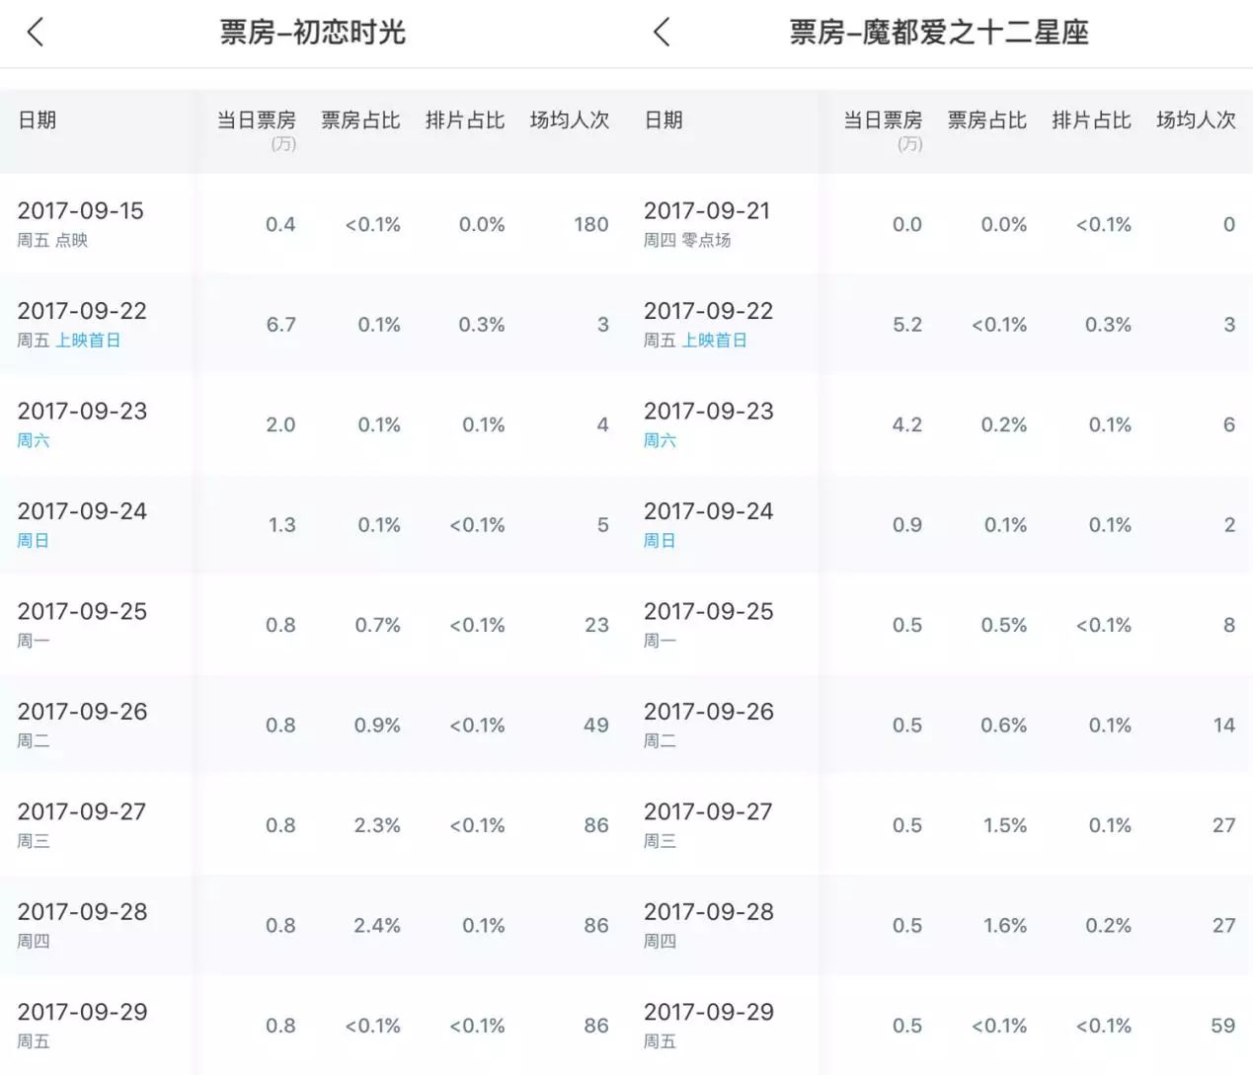Select 票房占比 header in 初恋时光 table
Screen dimensions: 1253x1075
pos(360,120)
